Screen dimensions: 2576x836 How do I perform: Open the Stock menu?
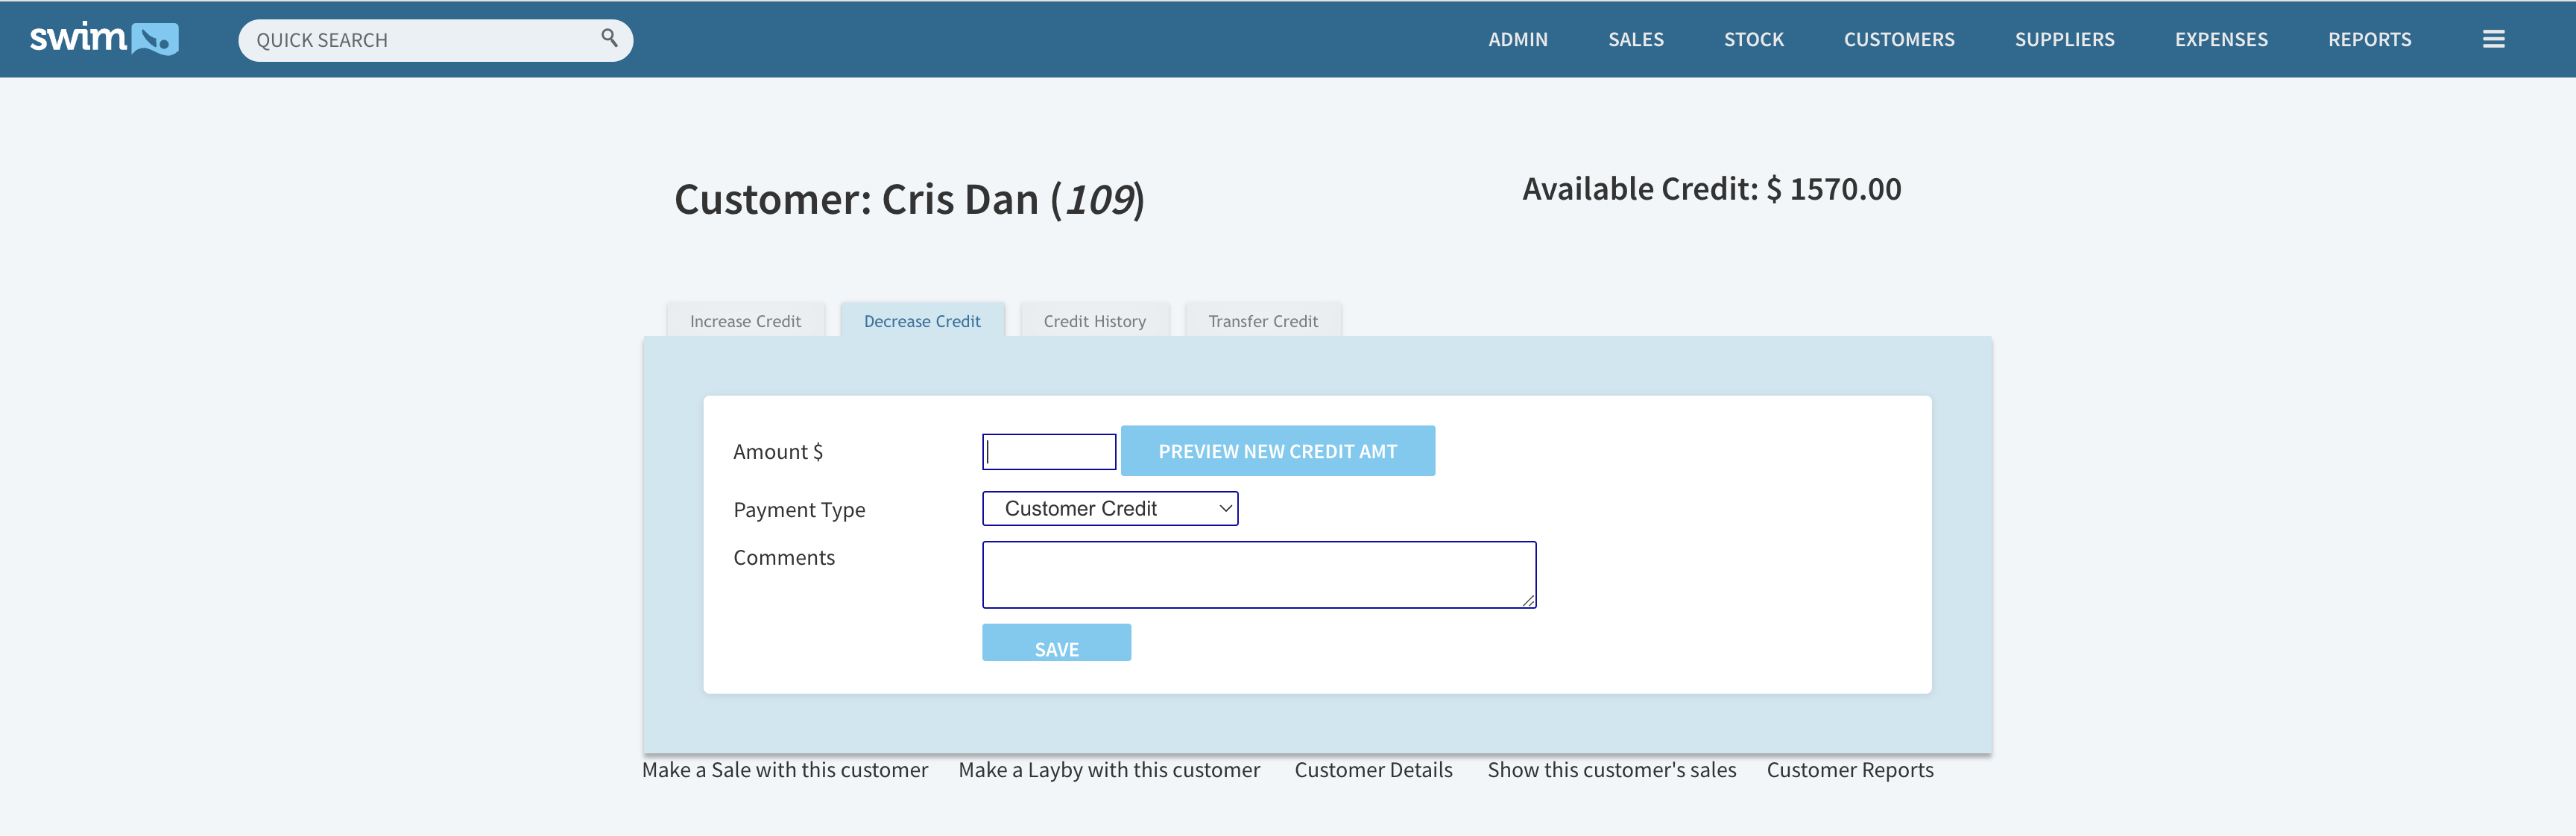click(x=1753, y=39)
